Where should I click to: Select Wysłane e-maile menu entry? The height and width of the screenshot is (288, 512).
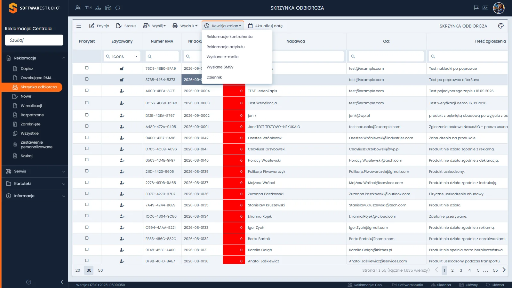coord(222,57)
